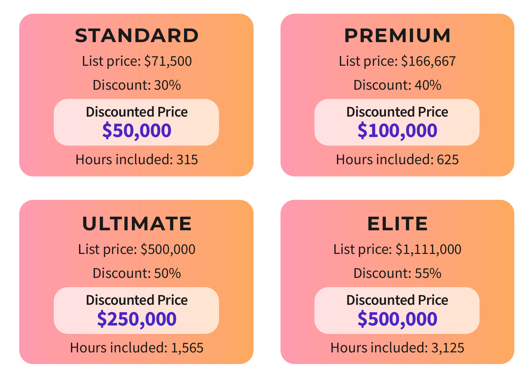Click Hours included: 1,565 text
This screenshot has width=532, height=377.
(137, 348)
